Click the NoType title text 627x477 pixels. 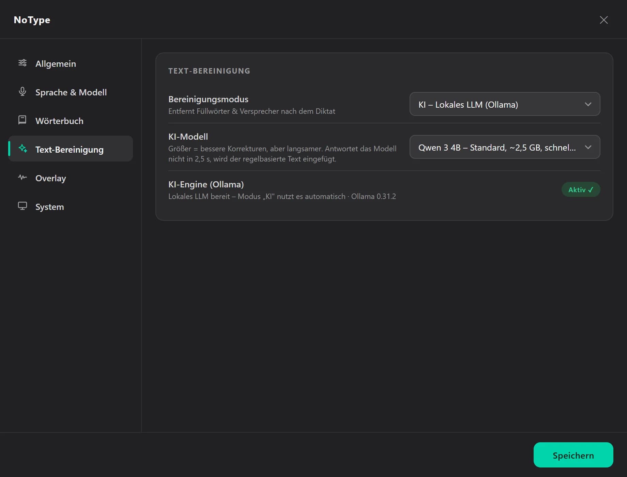32,20
